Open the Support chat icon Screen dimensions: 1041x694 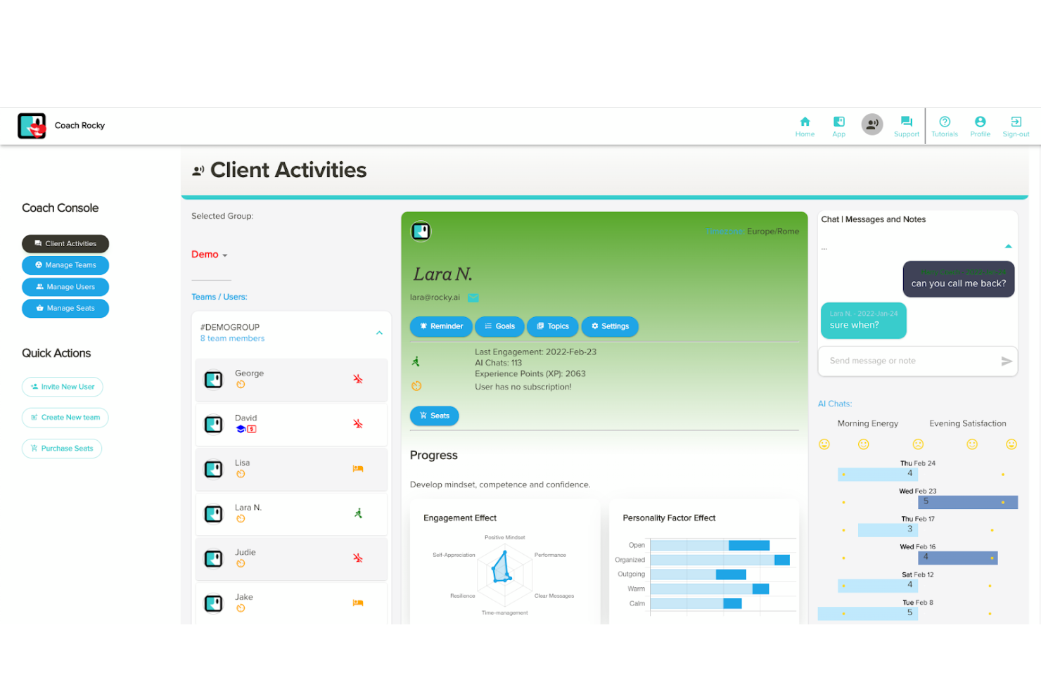(906, 125)
